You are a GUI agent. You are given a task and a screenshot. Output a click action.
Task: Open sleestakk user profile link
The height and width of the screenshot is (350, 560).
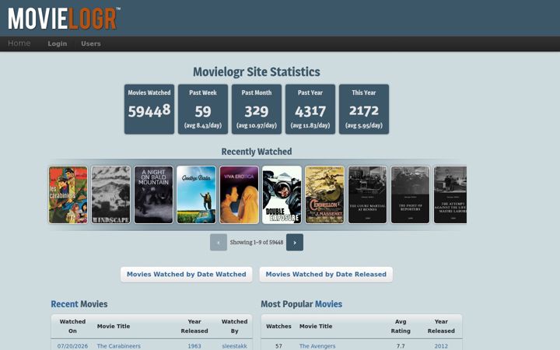(234, 346)
